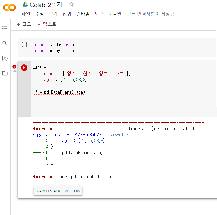The height and width of the screenshot is (215, 217).
Task: Open the table of contents sidebar icon
Action: coord(5,28)
